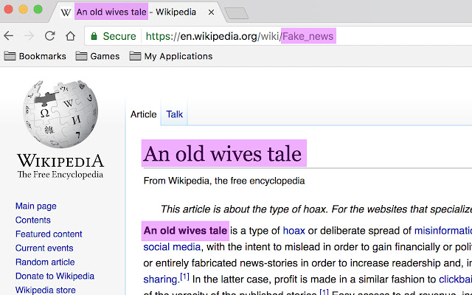Open Donate to Wikipedia link
Image resolution: width=472 pixels, height=295 pixels.
point(55,276)
